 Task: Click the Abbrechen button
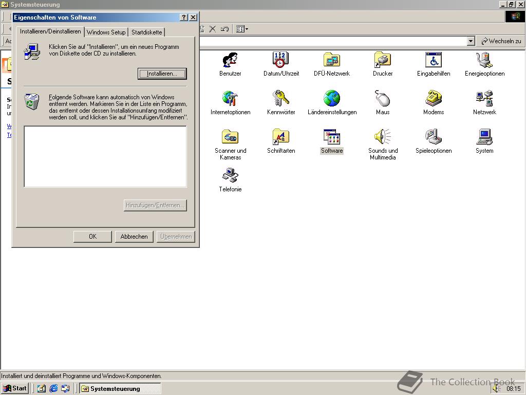pyautogui.click(x=134, y=237)
